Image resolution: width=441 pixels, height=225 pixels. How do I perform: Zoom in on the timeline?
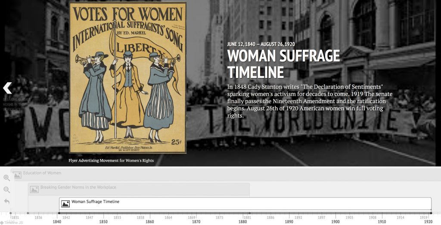coord(7,178)
